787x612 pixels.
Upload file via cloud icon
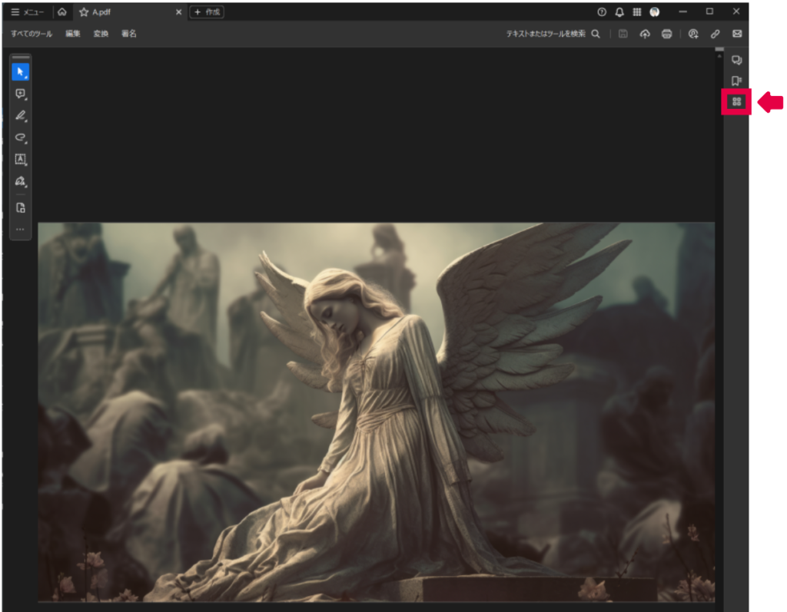pos(645,34)
